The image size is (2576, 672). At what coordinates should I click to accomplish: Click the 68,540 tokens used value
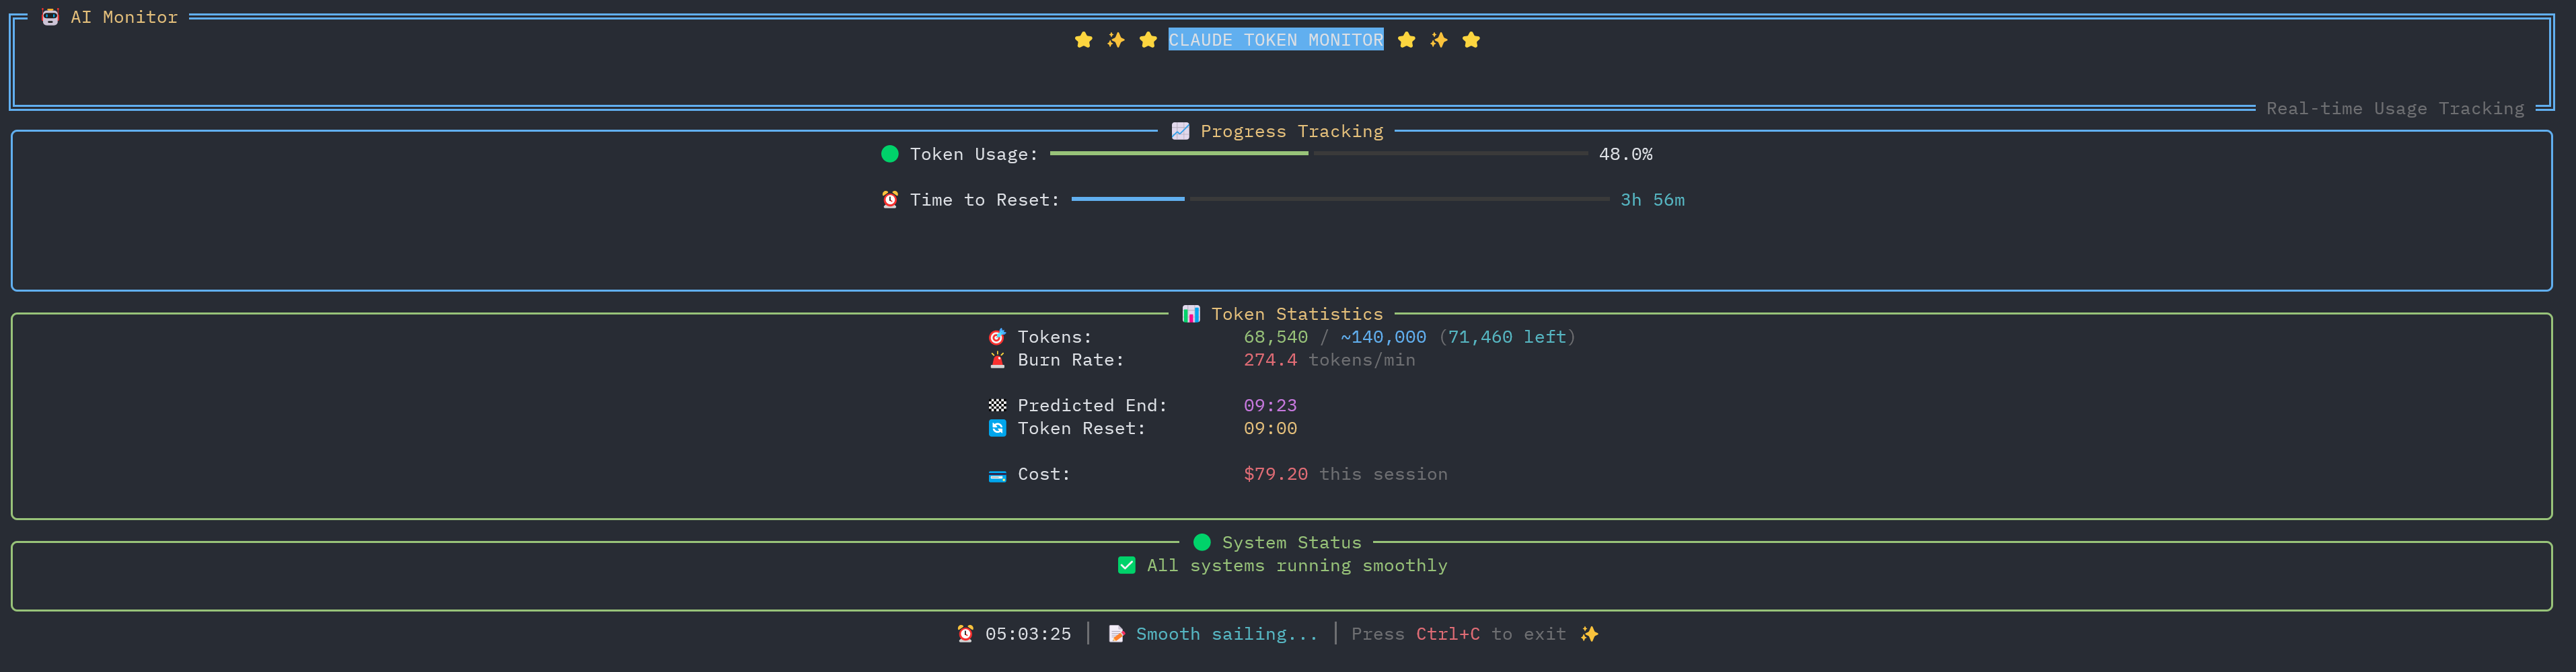pyautogui.click(x=1275, y=337)
